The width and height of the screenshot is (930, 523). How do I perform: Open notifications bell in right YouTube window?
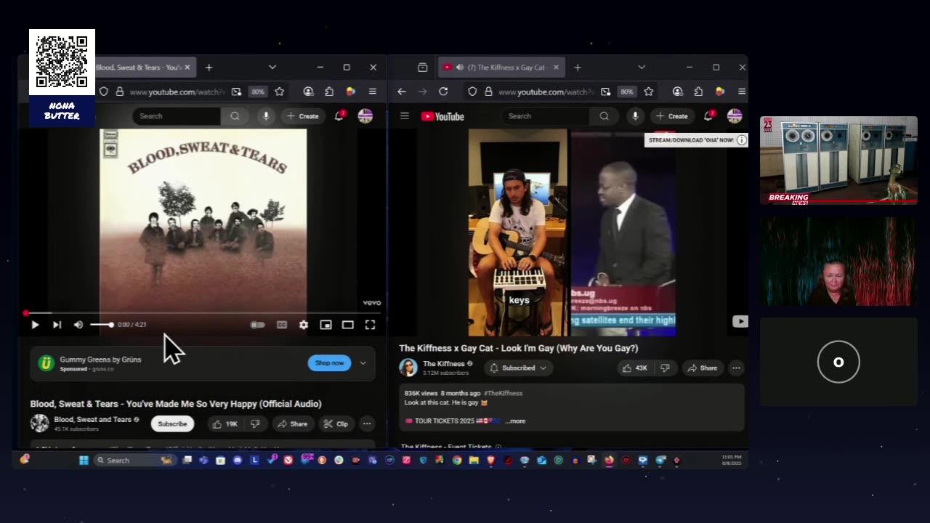click(x=708, y=116)
